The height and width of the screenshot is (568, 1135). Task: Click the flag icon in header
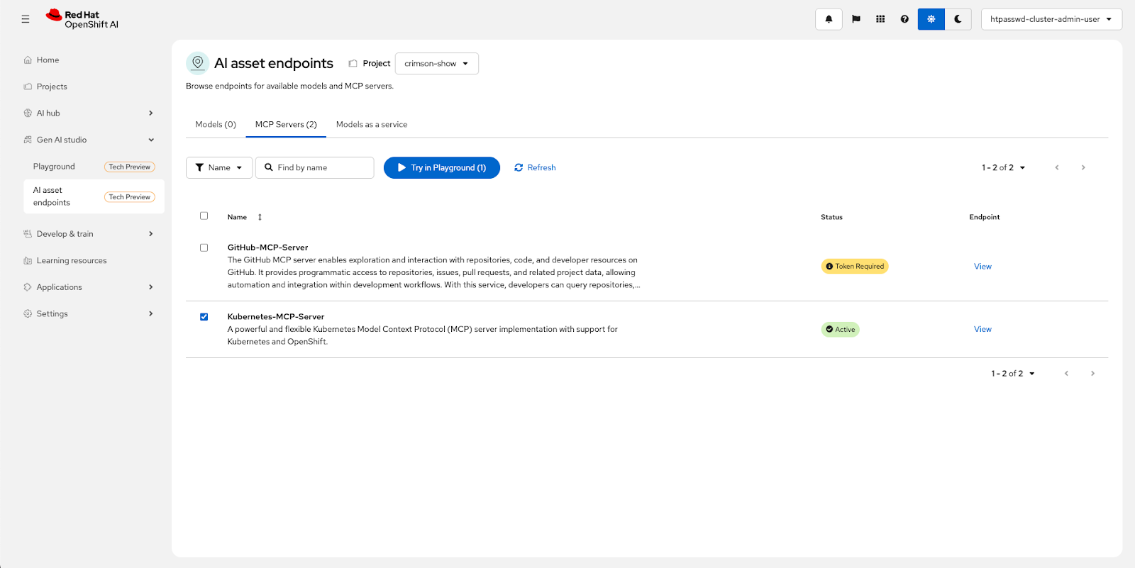tap(856, 19)
